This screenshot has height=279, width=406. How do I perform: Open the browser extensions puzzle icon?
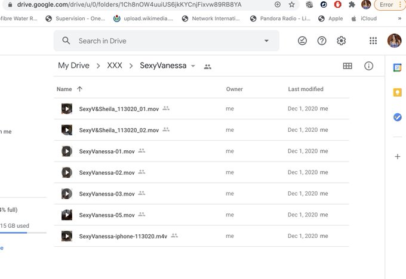tap(352, 4)
